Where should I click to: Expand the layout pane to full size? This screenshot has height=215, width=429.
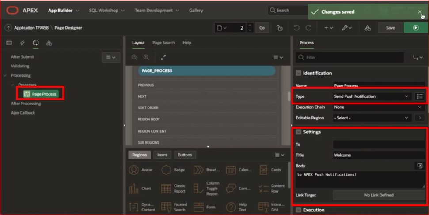[x=163, y=57]
